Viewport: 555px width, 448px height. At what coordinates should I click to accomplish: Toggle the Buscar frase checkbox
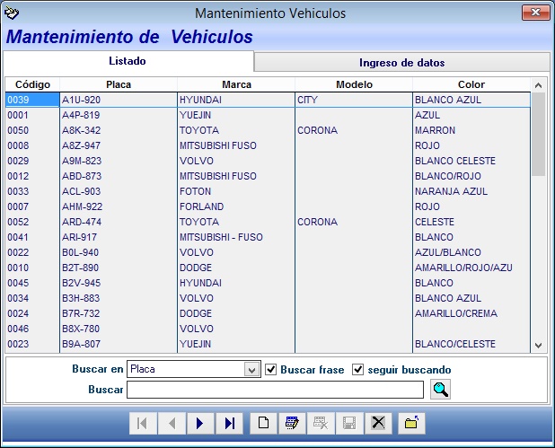[271, 369]
